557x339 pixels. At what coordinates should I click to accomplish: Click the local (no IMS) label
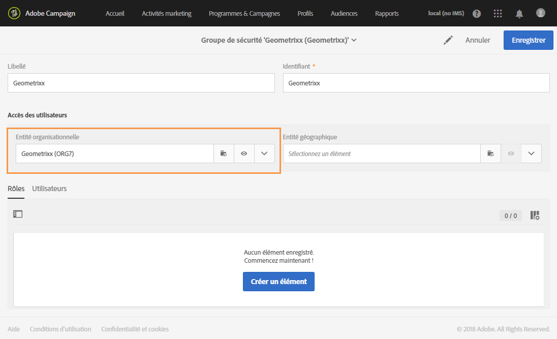tap(446, 13)
